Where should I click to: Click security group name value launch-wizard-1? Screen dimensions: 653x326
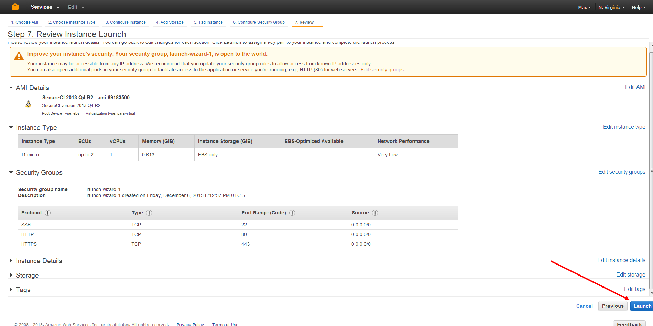point(104,190)
